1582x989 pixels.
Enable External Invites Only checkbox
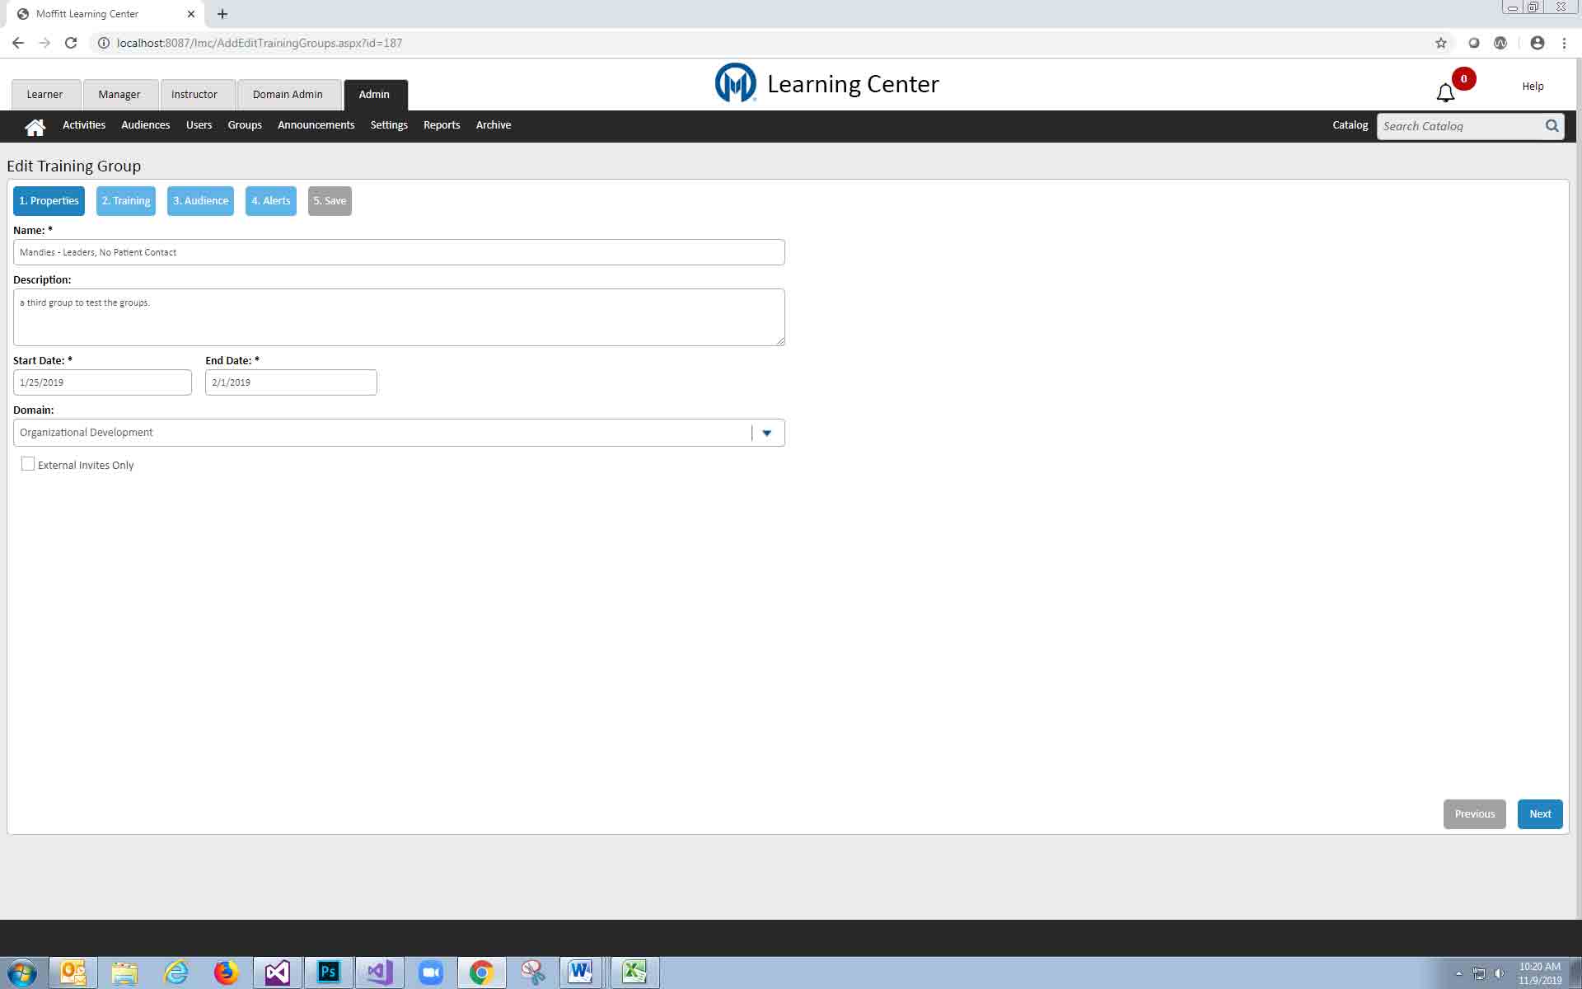(28, 464)
